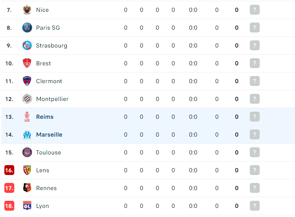
Task: Open the Lyon team name link
Action: pos(42,206)
